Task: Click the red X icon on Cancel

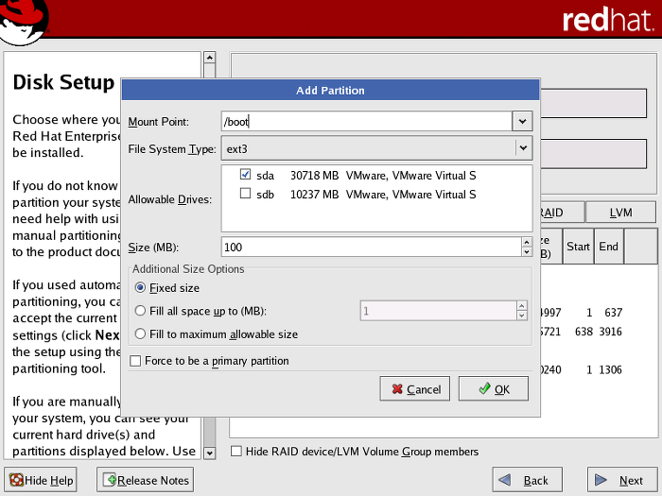Action: click(397, 389)
